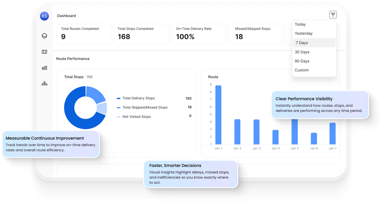This screenshot has width=389, height=213.
Task: Click the Missed/Skipped Stops stat card
Action: pos(255,34)
